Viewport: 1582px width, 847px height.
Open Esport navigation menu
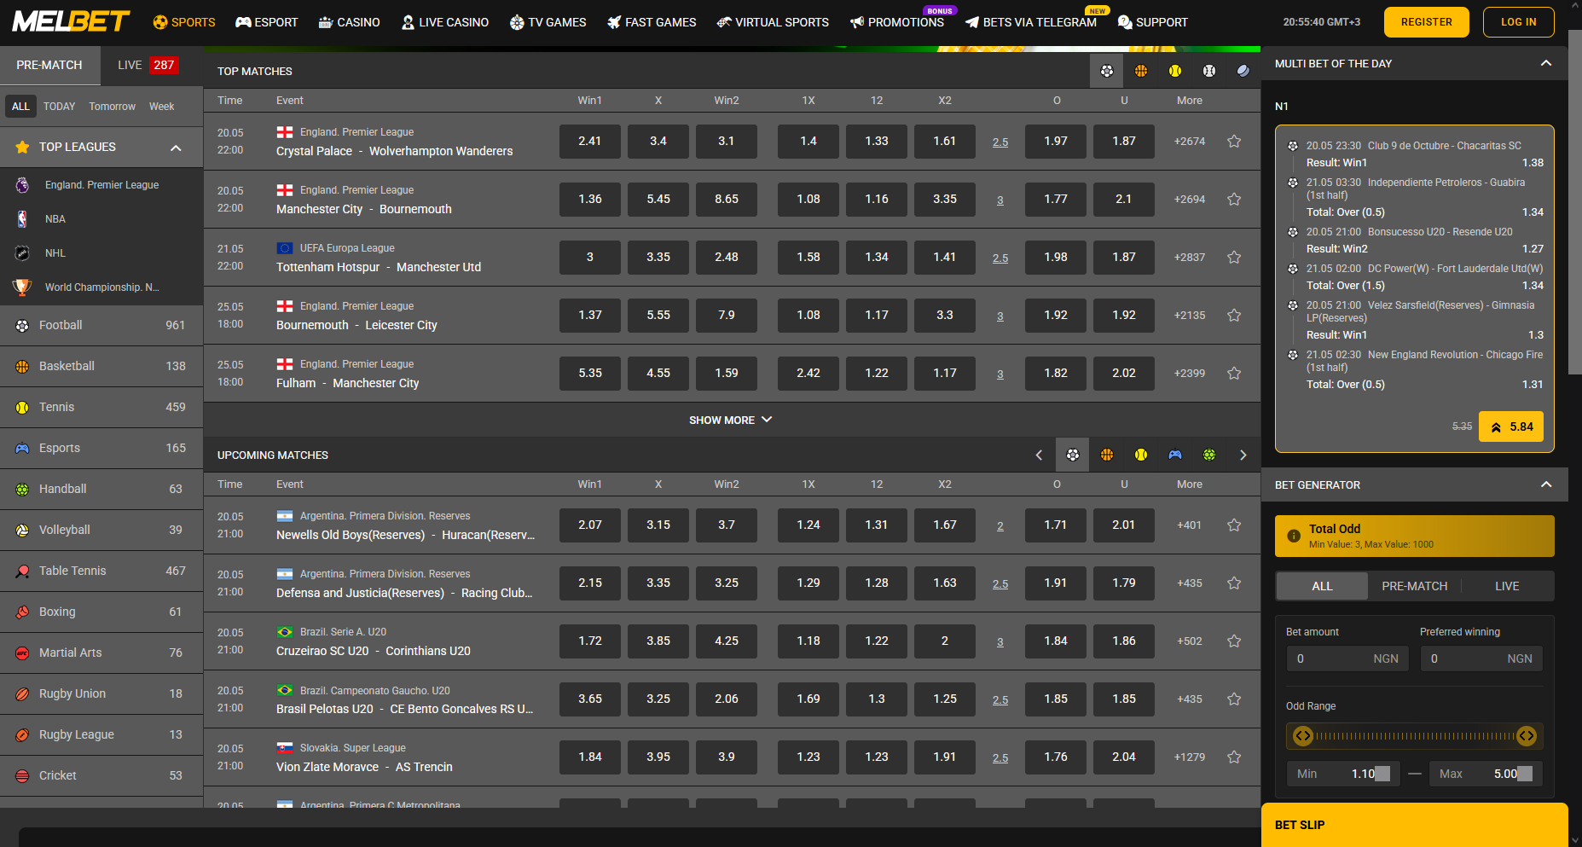(x=267, y=22)
